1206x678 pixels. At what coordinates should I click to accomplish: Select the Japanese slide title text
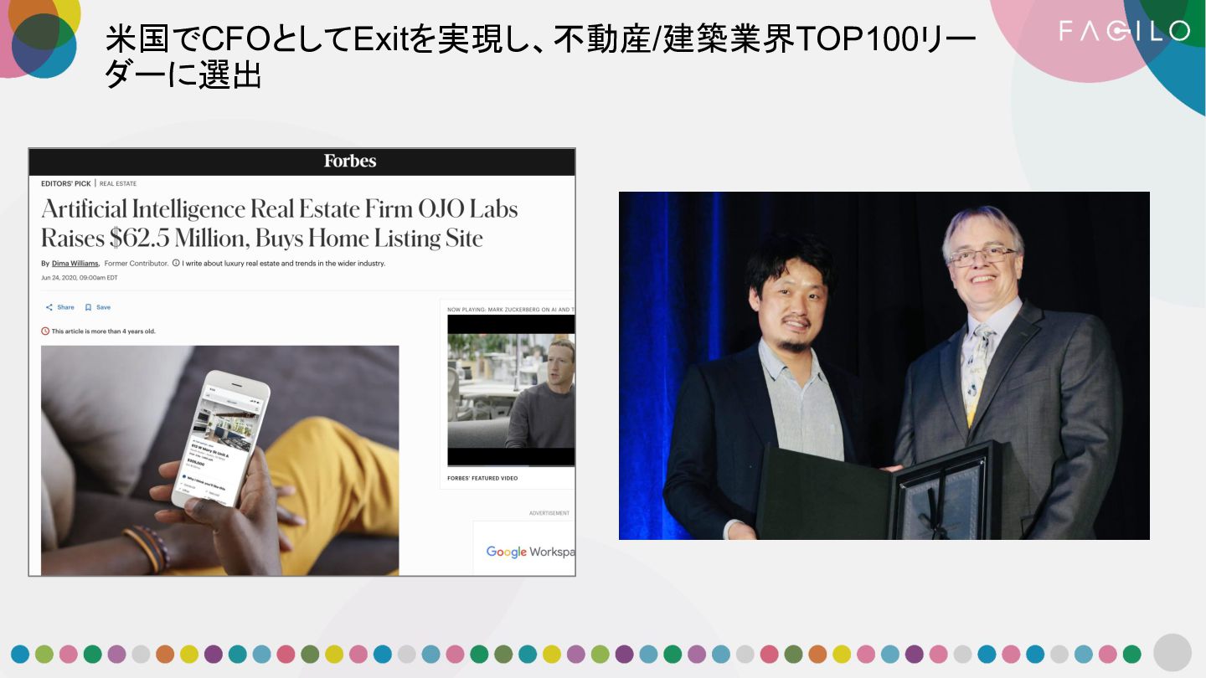(x=541, y=57)
